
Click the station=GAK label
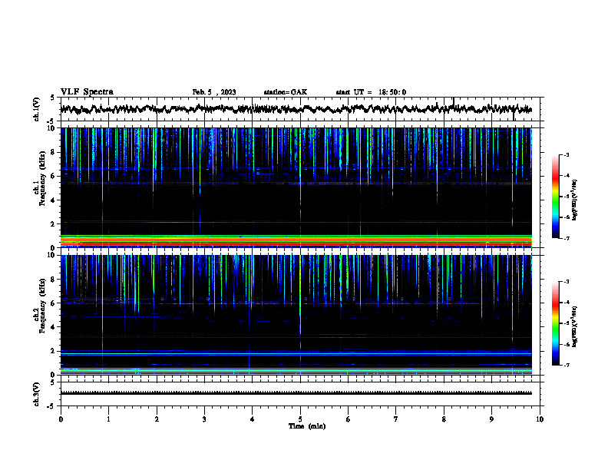[286, 92]
